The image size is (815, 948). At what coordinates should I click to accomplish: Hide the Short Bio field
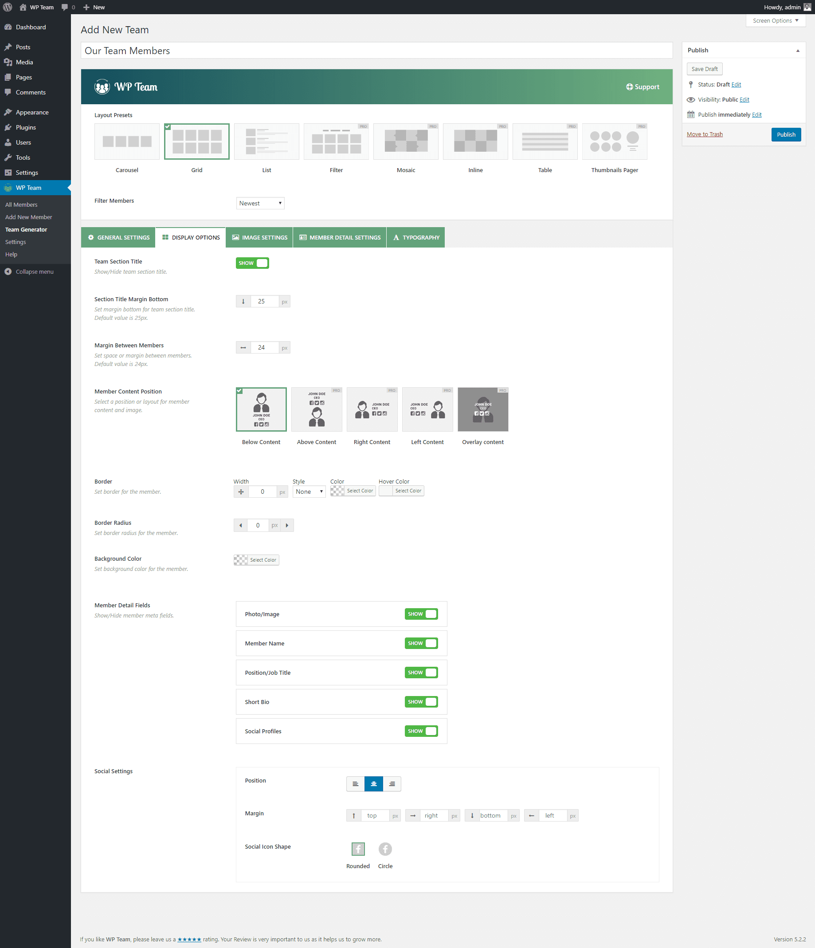click(x=421, y=702)
